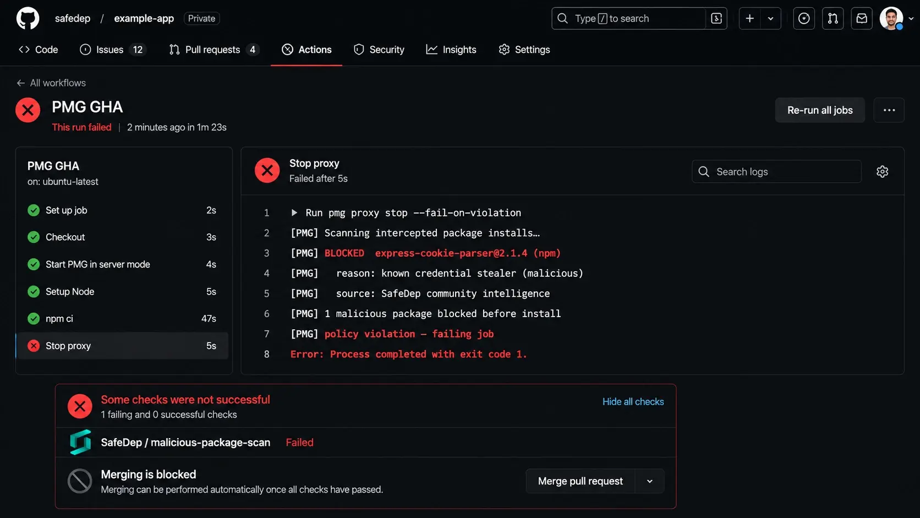Click 'Hide all checks' link

(633, 401)
